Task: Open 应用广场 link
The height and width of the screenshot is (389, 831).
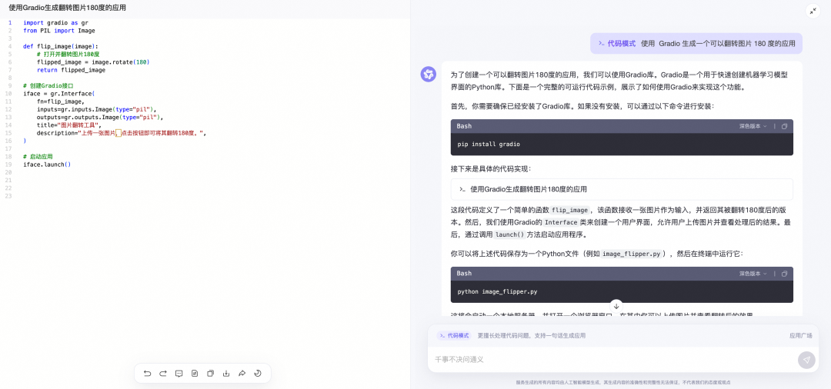Action: coord(800,335)
